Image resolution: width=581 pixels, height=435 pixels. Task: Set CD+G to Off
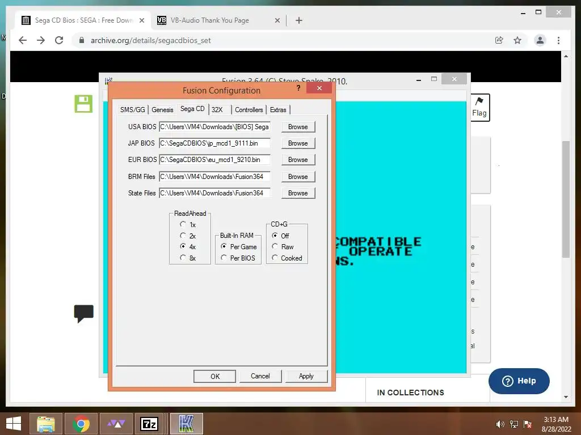275,235
